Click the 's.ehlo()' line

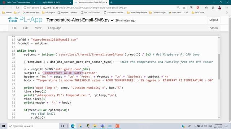tap(38, 117)
